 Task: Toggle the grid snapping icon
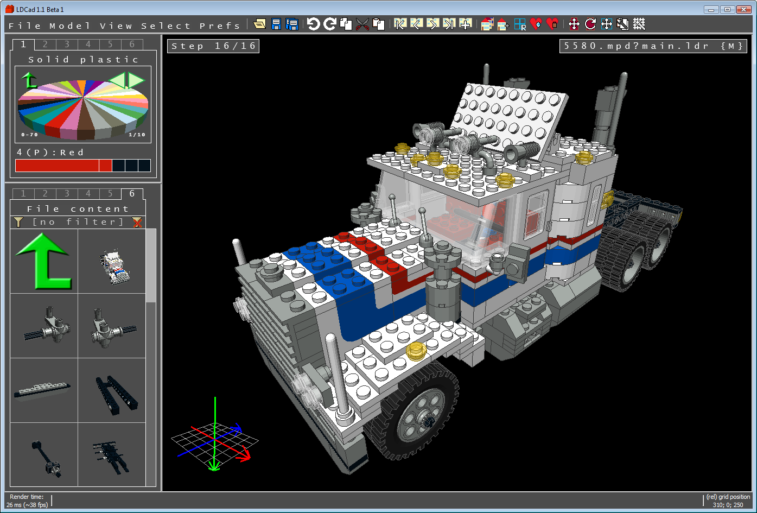coord(639,24)
